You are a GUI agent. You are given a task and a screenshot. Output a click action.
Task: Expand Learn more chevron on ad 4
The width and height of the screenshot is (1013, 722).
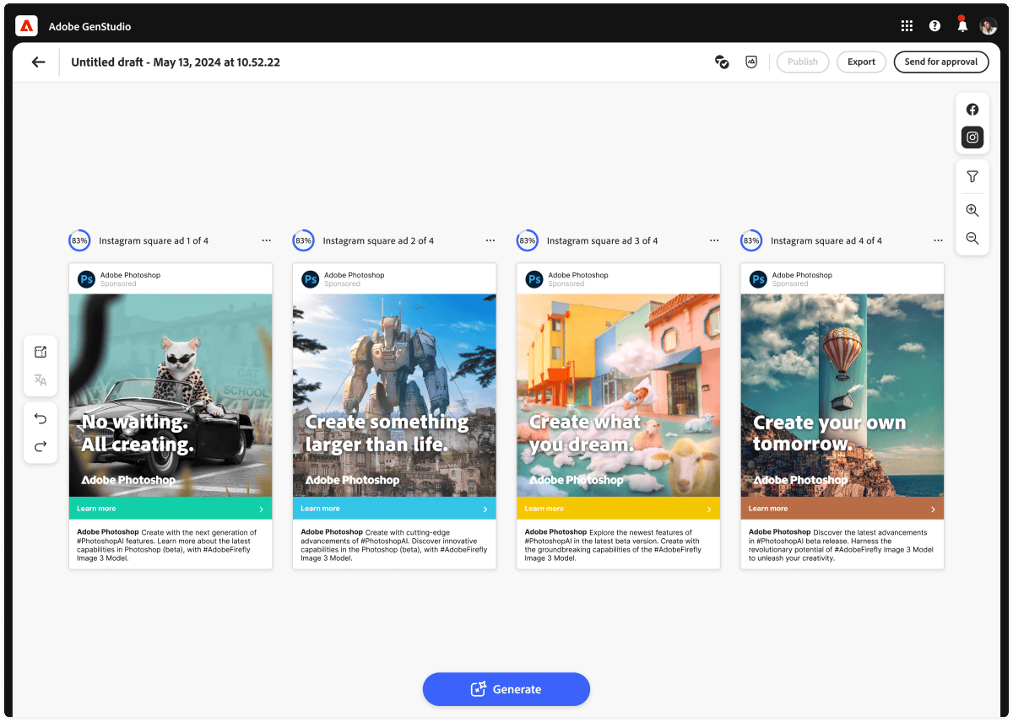933,509
